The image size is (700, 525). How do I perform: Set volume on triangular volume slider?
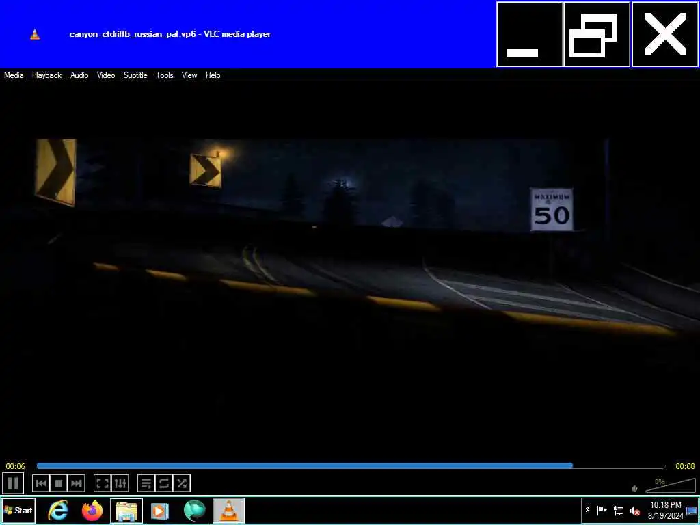pos(671,486)
